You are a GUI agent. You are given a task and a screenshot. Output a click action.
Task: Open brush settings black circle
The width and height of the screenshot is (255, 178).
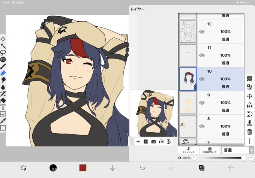click(53, 168)
